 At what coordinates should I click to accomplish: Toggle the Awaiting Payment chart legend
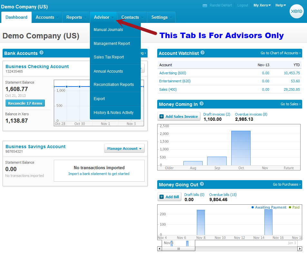click(x=270, y=207)
